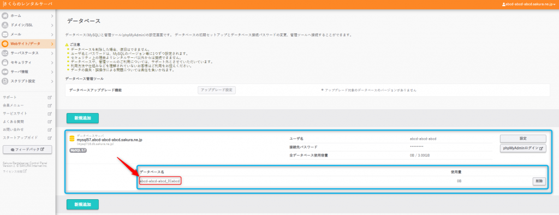Viewport: 559px width, 215px height.
Task: Open the サービスサイト external link icon
Action: pos(50,114)
